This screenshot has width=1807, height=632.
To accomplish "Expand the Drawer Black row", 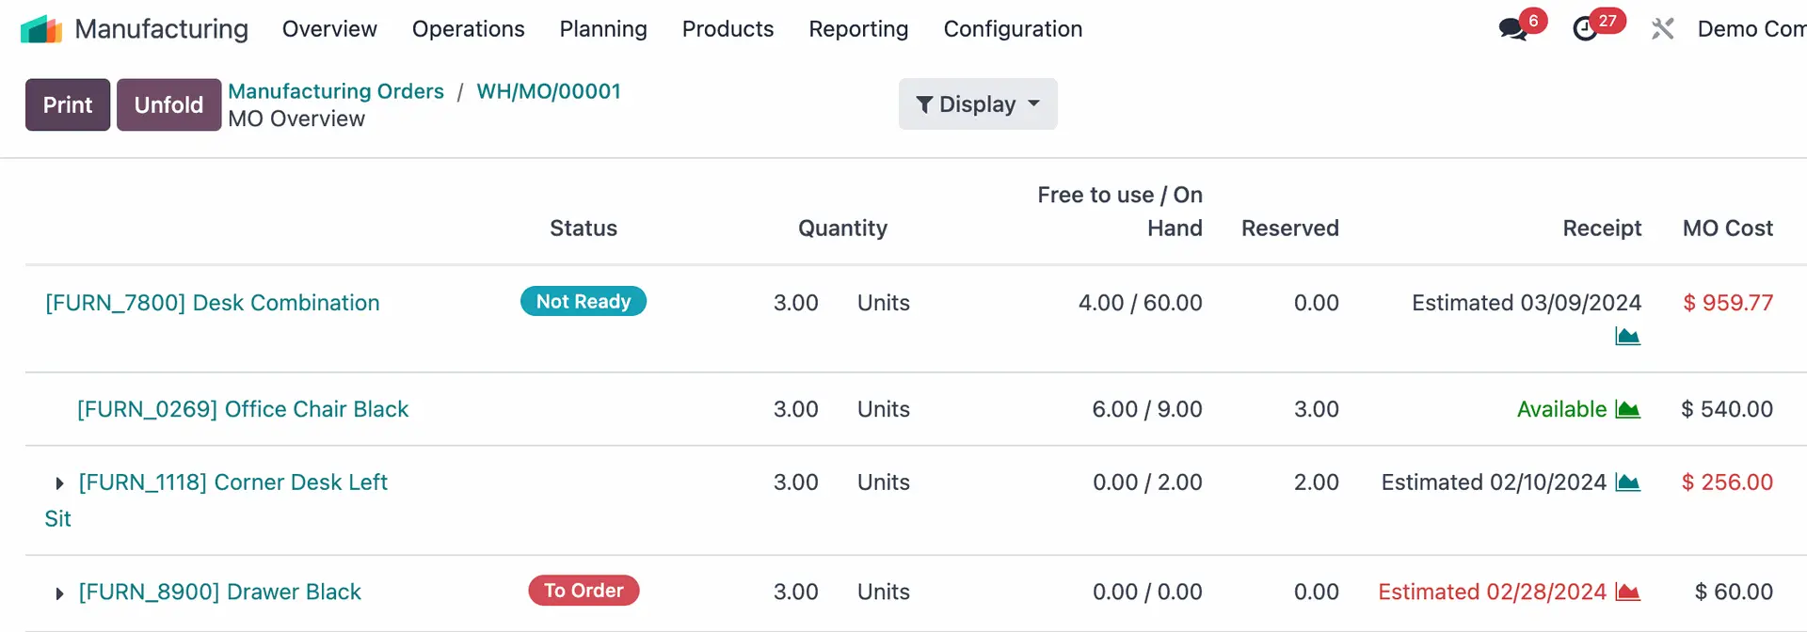I will [x=60, y=593].
